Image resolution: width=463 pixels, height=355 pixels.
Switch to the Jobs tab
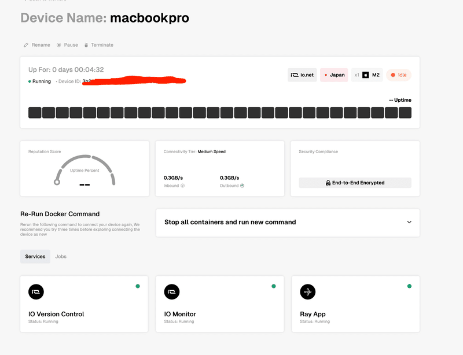coord(61,257)
